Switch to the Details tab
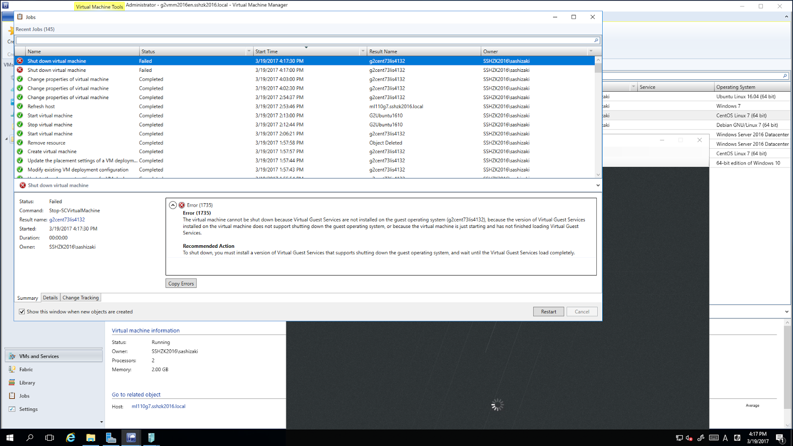Screen dimensions: 793x446 [50, 297]
